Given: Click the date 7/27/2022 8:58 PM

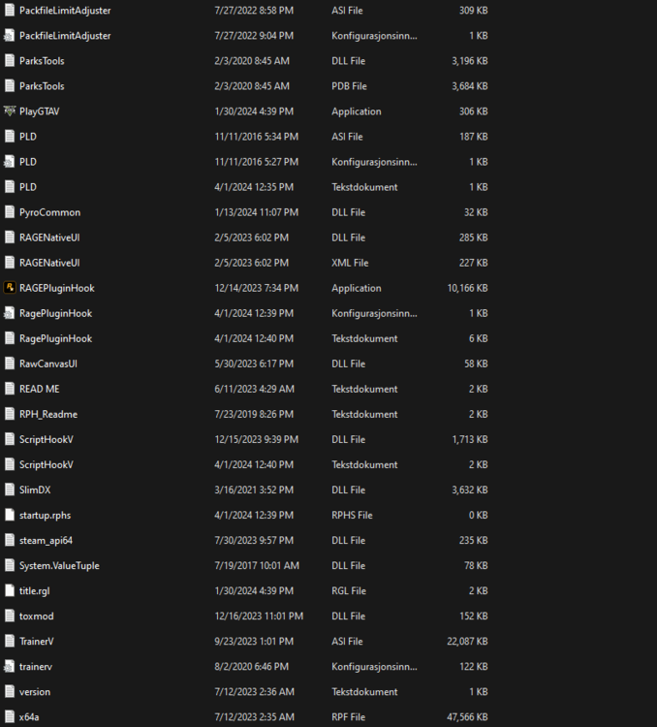Looking at the screenshot, I should click(x=254, y=11).
